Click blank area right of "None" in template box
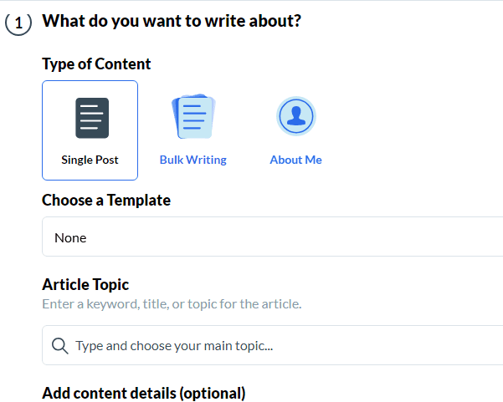This screenshot has width=503, height=402. pyautogui.click(x=335, y=237)
